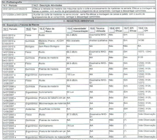Click the CA EPI value '11512'

tap(141, 35)
